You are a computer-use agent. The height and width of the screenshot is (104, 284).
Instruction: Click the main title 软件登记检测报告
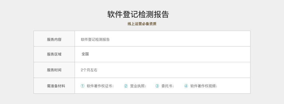138,14
